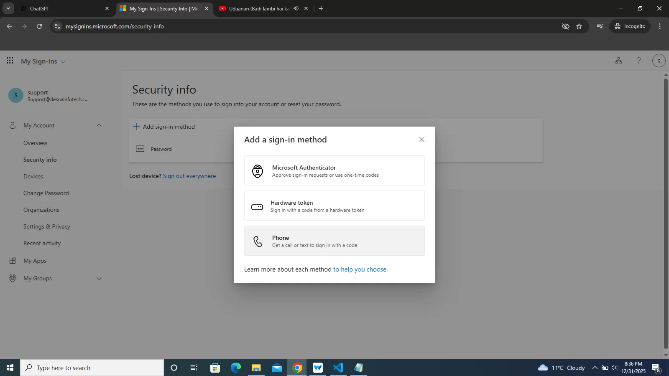Screen dimensions: 669x376
Task: Click the Hardware token device icon
Action: (257, 207)
